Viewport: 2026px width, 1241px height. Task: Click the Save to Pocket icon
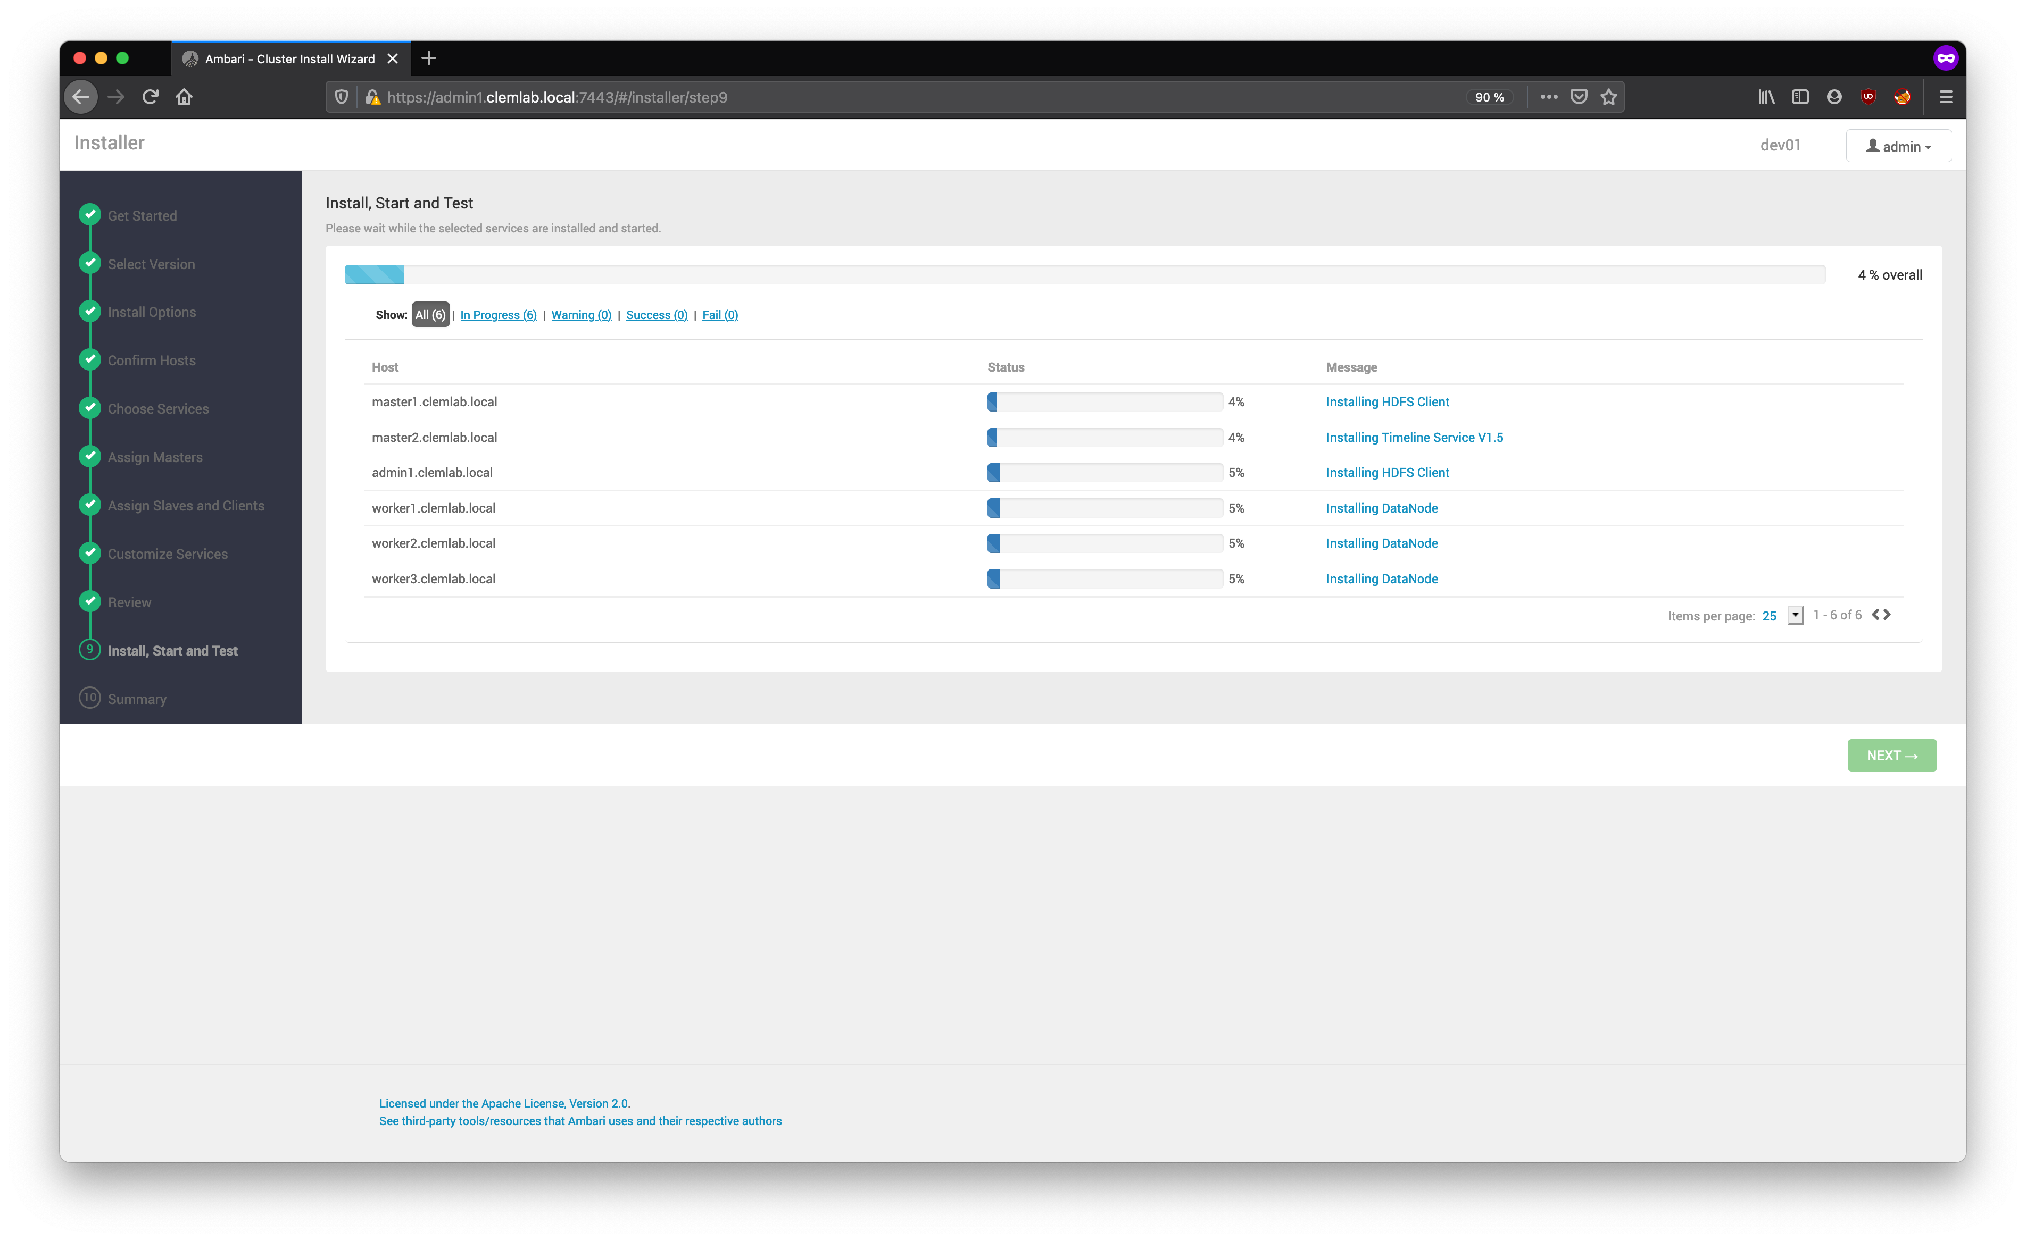point(1578,97)
